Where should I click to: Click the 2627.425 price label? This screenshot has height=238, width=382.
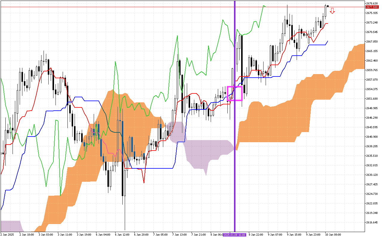pyautogui.click(x=372, y=184)
